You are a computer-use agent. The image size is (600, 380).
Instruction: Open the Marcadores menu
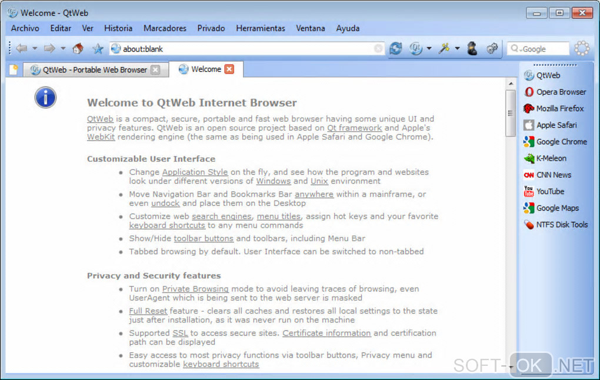tap(165, 28)
